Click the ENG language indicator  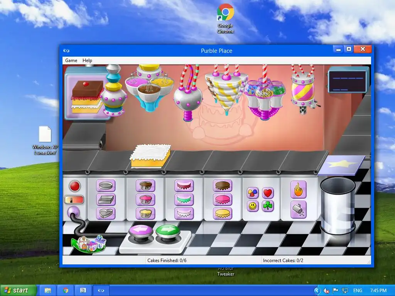tap(358, 291)
